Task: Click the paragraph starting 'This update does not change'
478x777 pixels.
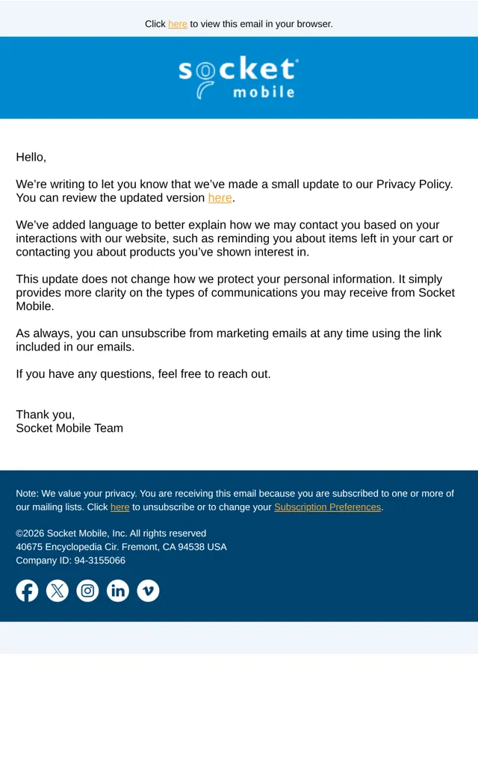Action: tap(235, 292)
